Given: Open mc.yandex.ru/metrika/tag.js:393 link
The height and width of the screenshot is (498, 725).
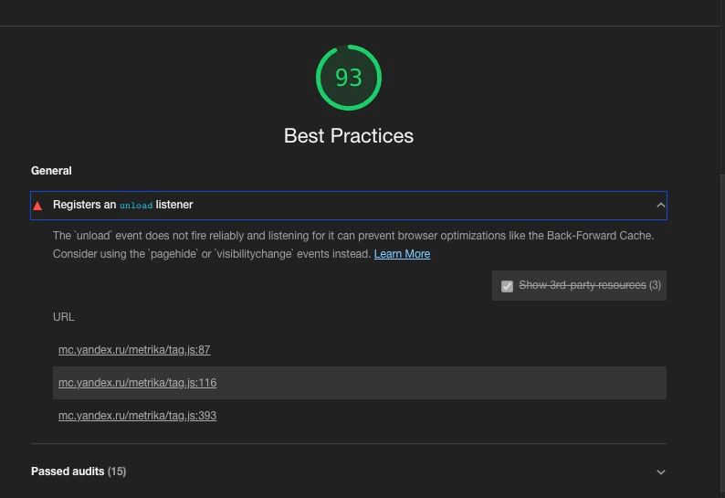Looking at the screenshot, I should pyautogui.click(x=137, y=416).
